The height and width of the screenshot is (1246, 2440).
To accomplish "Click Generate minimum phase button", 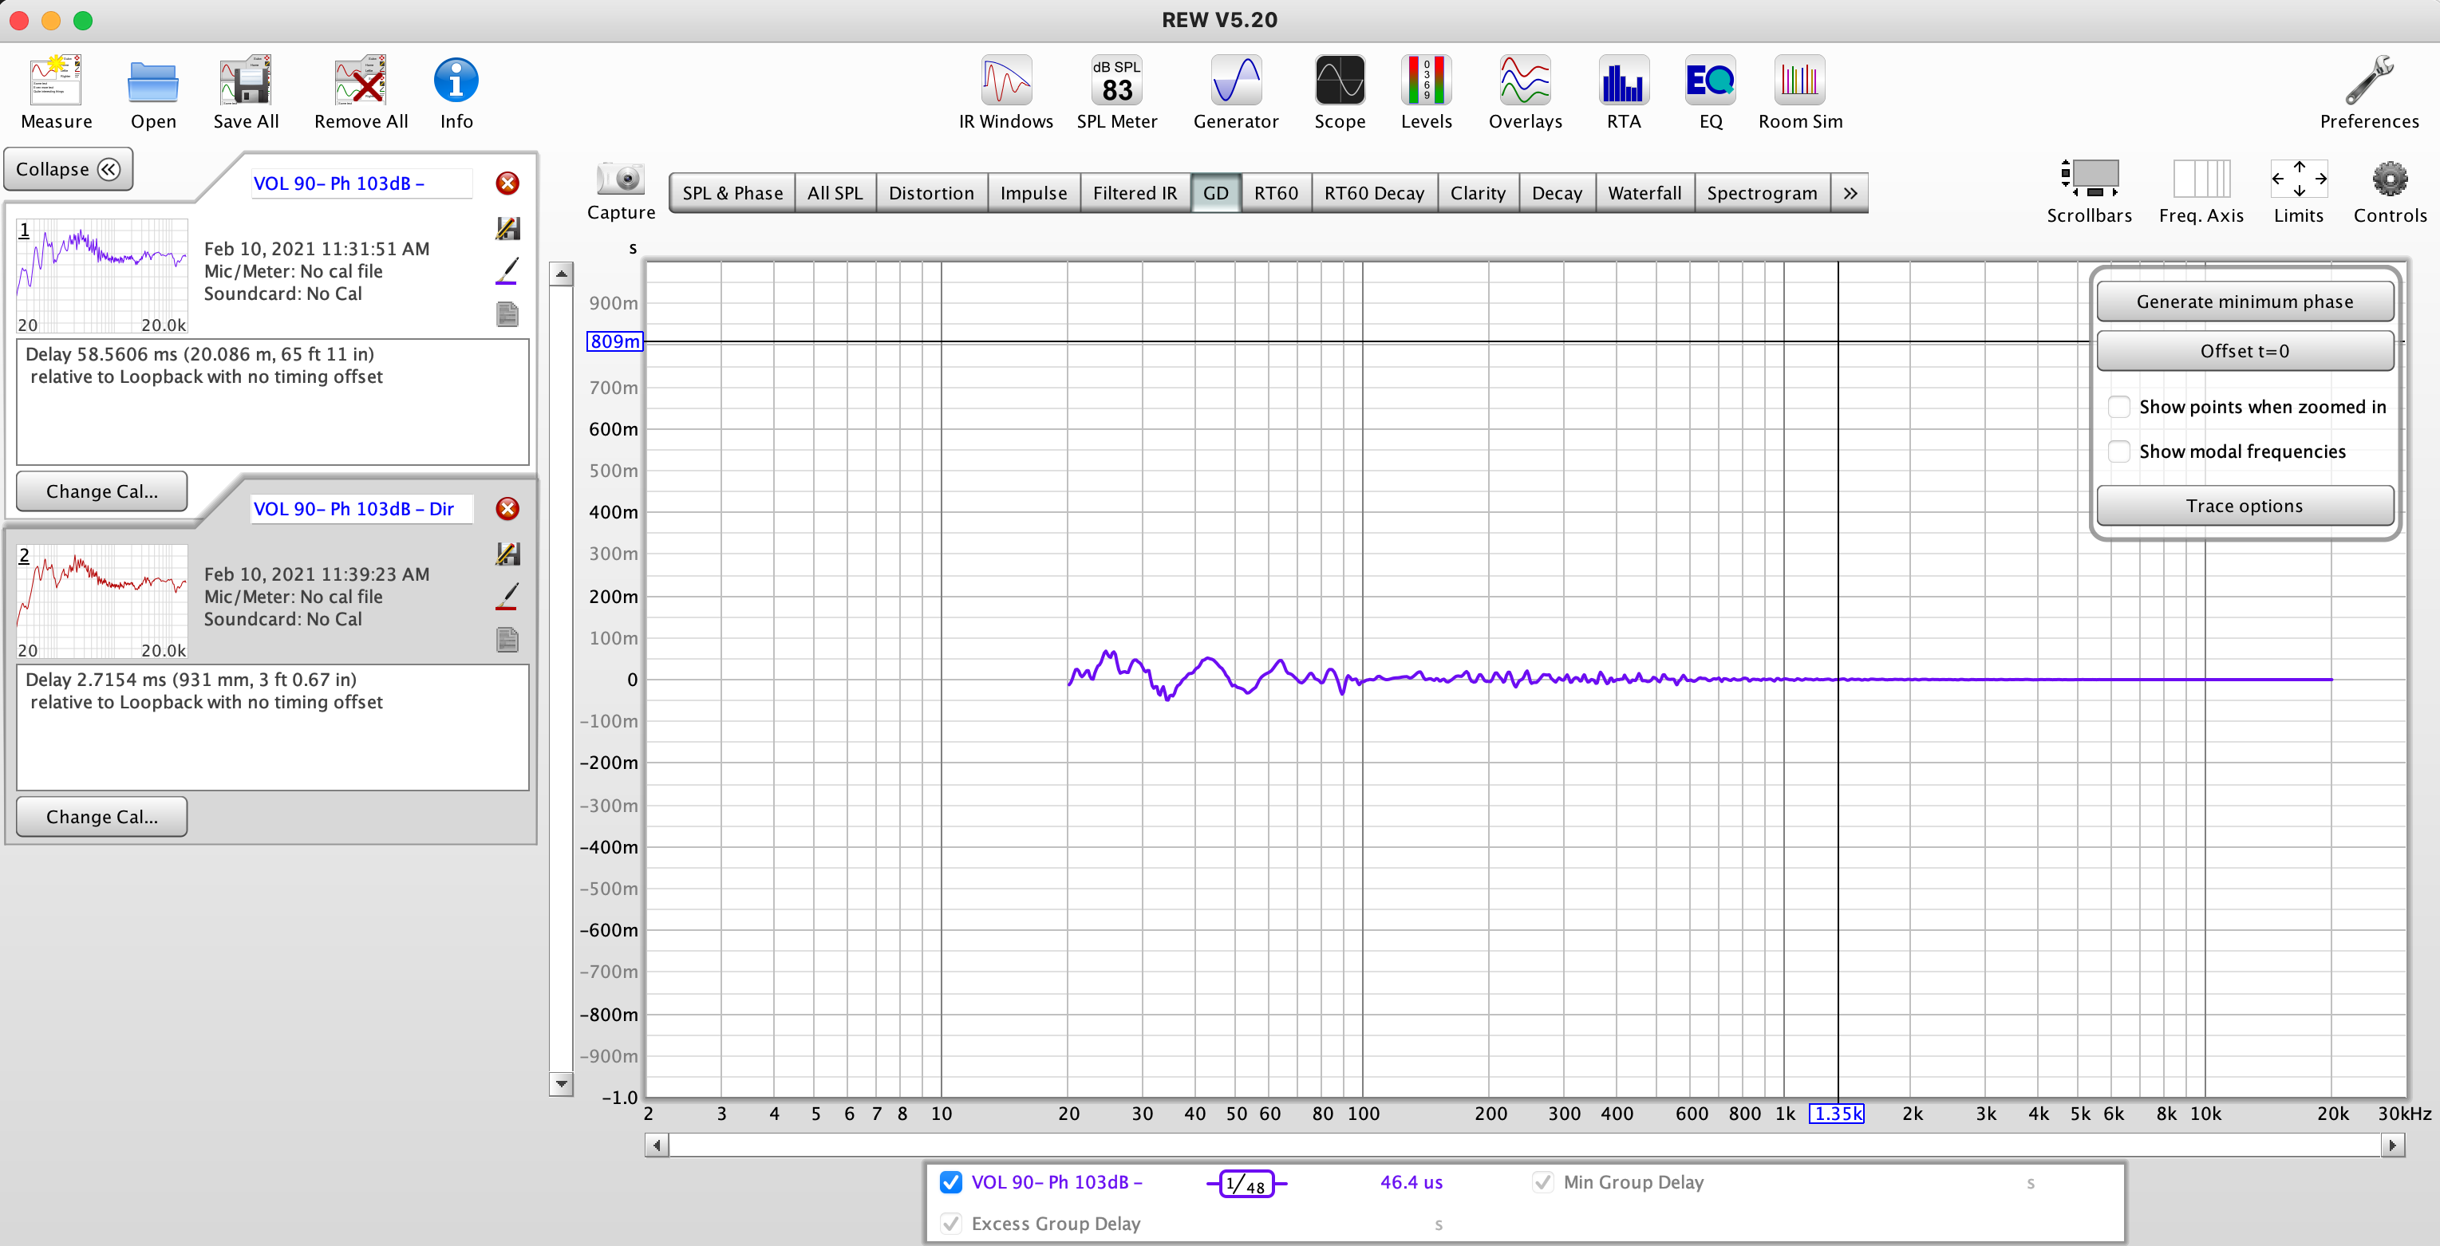I will (x=2243, y=302).
